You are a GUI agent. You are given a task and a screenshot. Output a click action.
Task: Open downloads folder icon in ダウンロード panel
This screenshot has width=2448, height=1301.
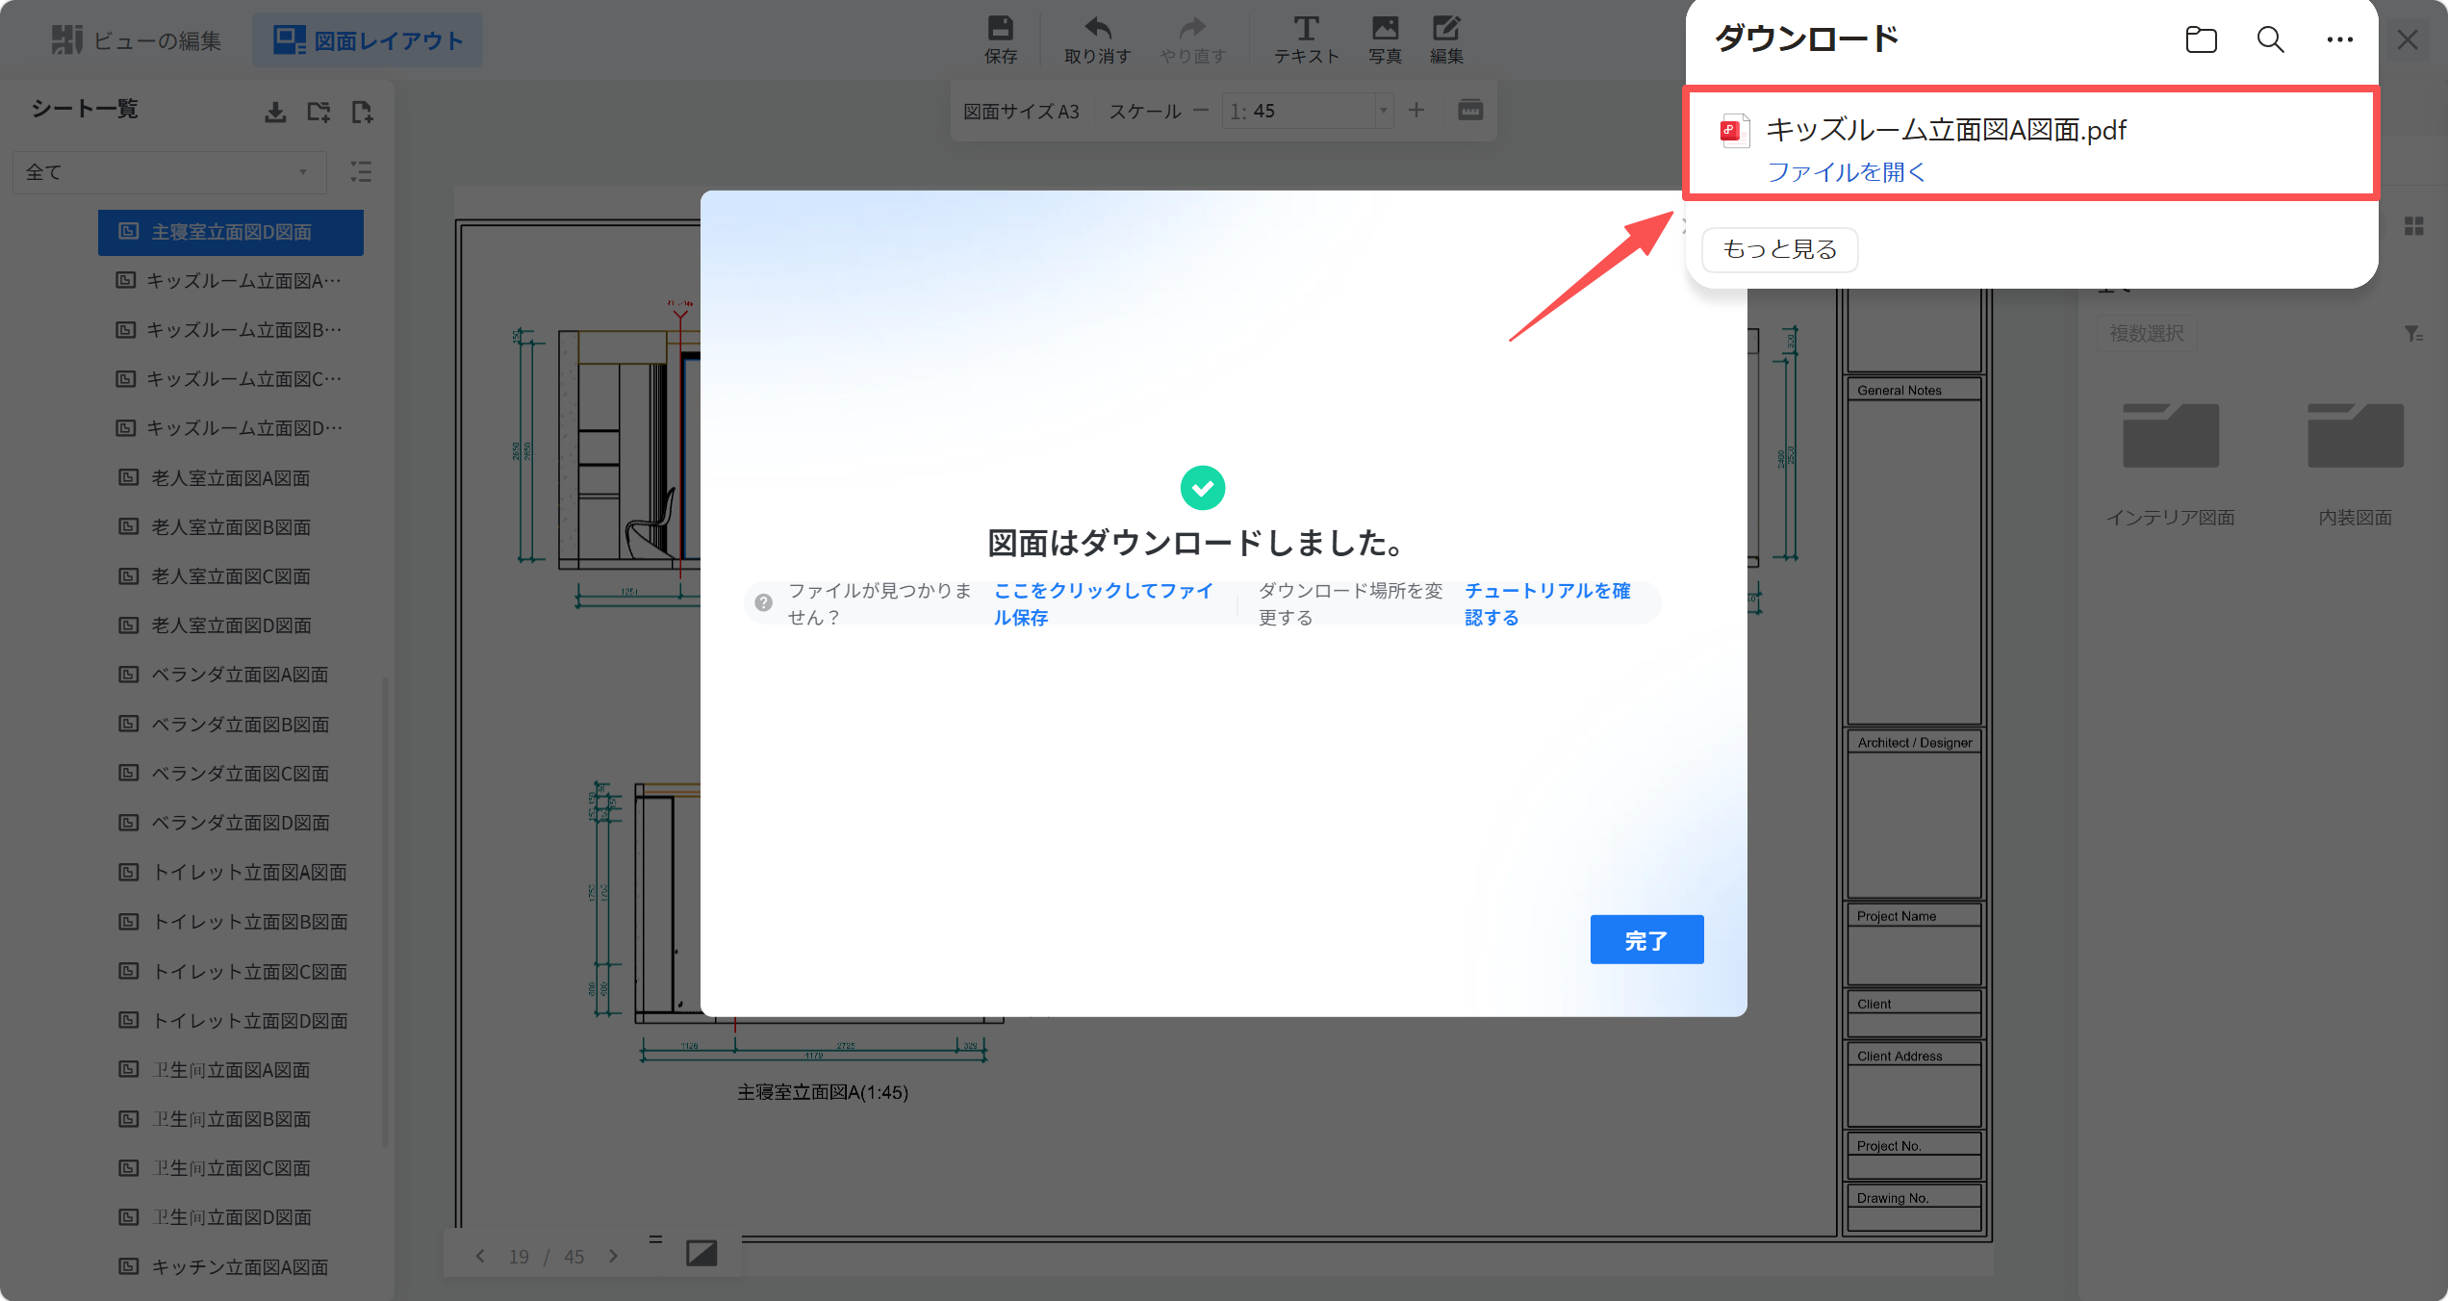tap(2201, 39)
